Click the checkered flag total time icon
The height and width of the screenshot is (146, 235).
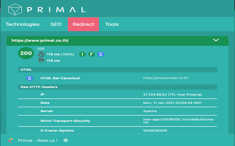tap(41, 61)
